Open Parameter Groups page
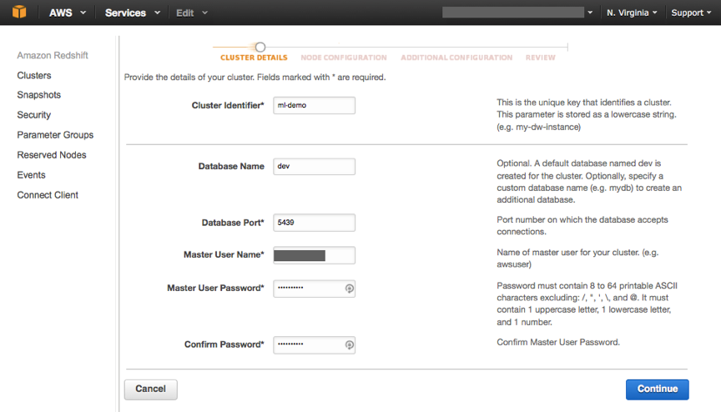This screenshot has width=721, height=412. [x=55, y=135]
